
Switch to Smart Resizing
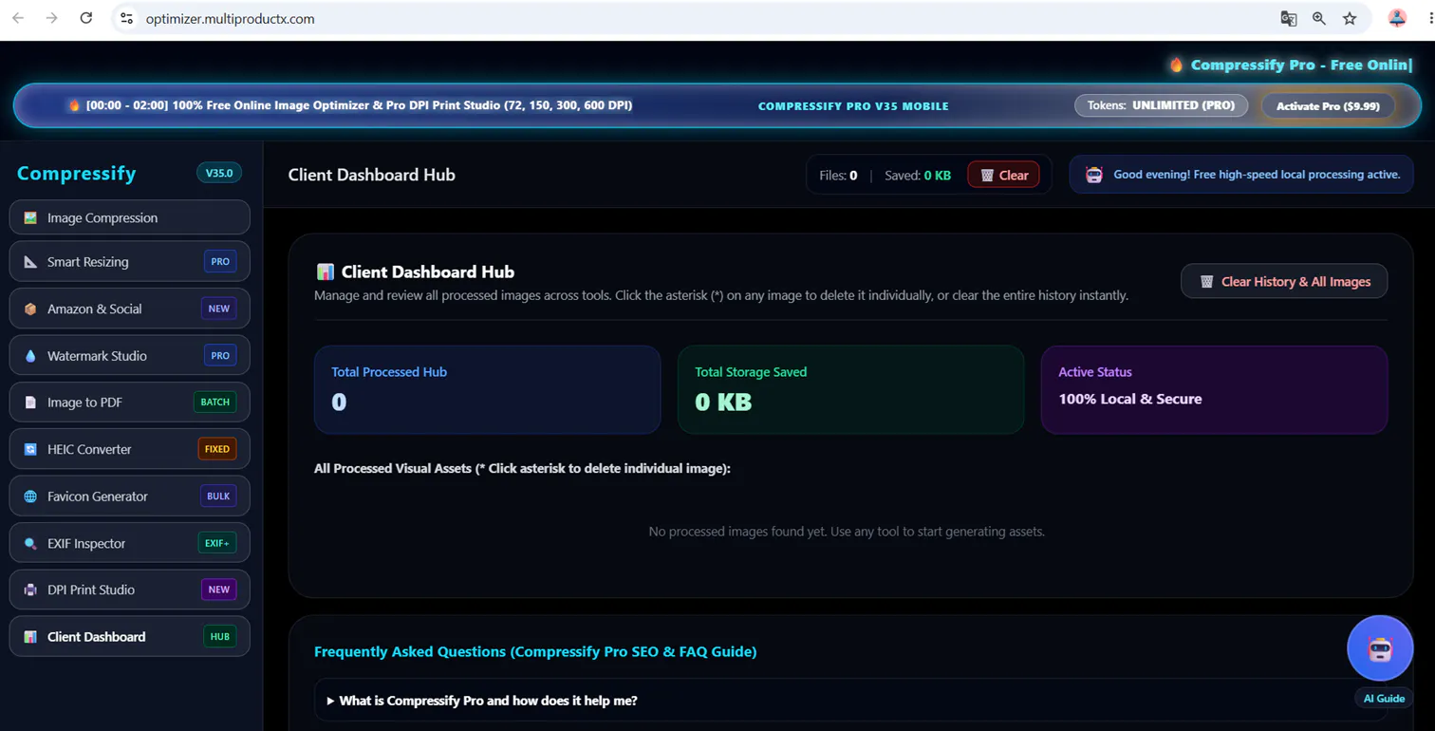point(130,262)
